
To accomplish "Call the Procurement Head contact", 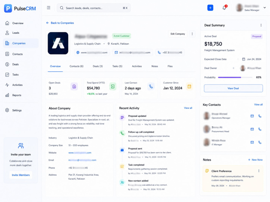I will (x=260, y=129).
